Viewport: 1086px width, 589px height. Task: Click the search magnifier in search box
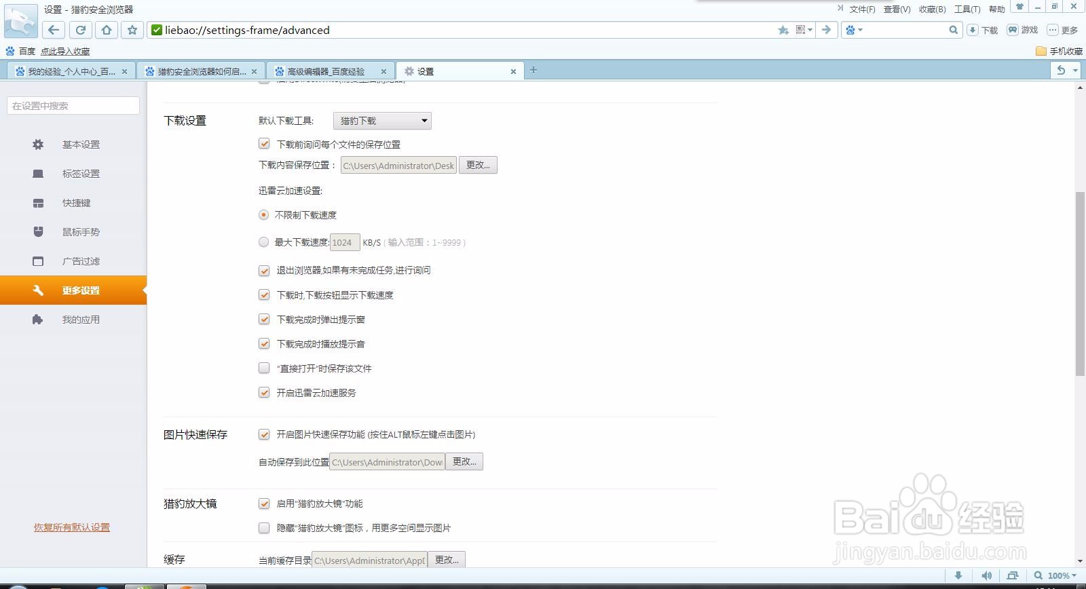(953, 30)
